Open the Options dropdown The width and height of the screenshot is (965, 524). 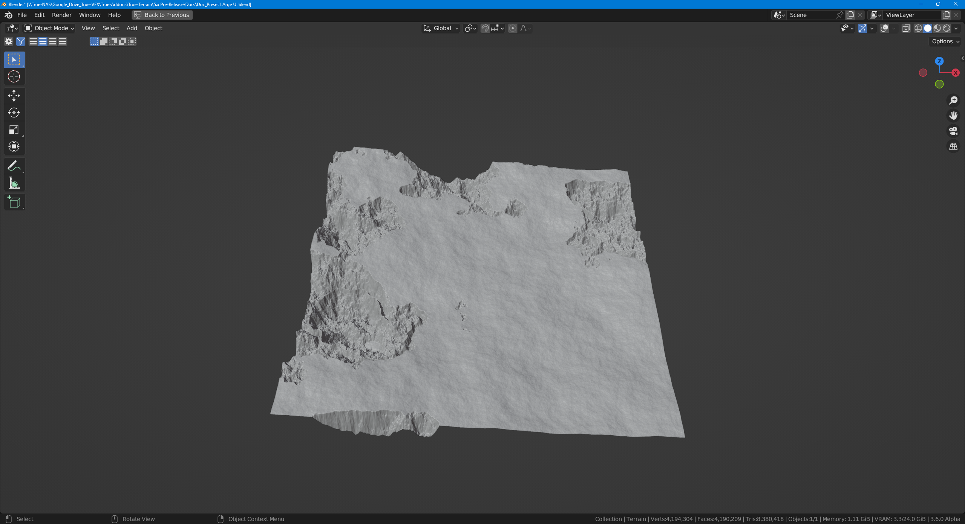pyautogui.click(x=945, y=41)
